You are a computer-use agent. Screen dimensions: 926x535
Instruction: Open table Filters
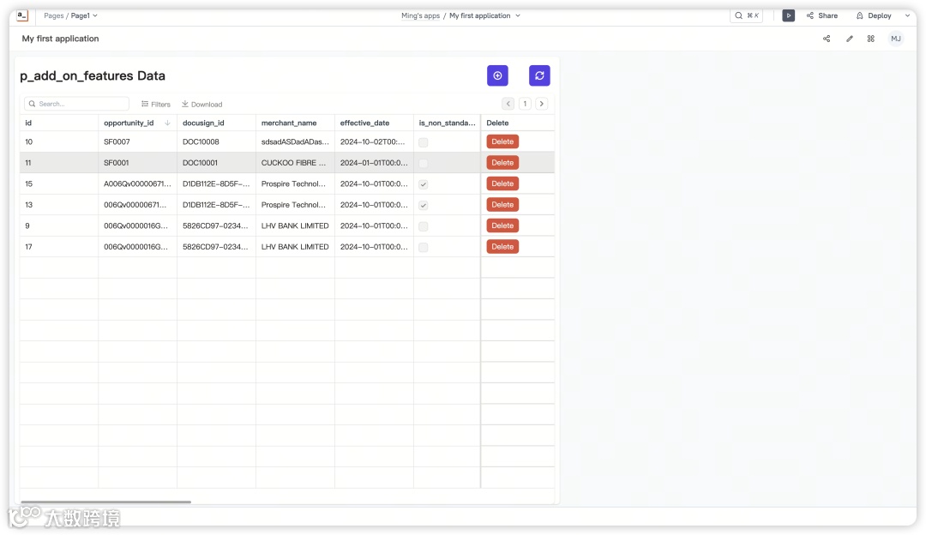[156, 105]
